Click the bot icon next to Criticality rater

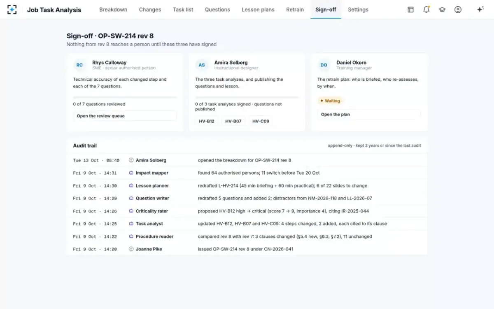[131, 211]
